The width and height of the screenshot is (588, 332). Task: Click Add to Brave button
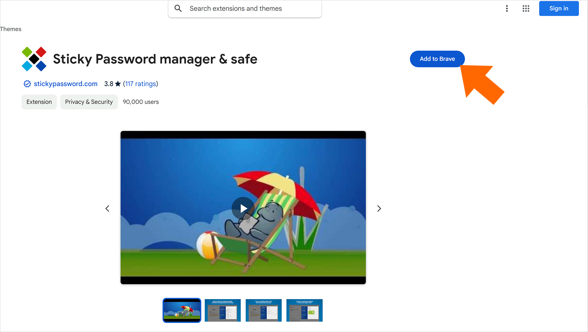pos(437,59)
